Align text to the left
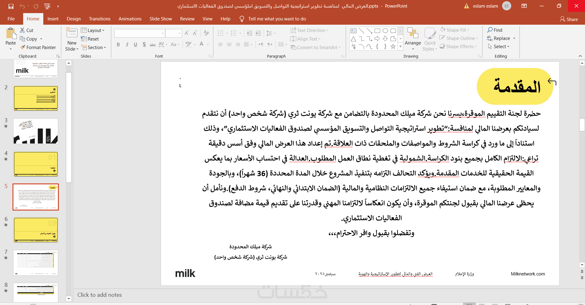The image size is (585, 305). click(221, 44)
